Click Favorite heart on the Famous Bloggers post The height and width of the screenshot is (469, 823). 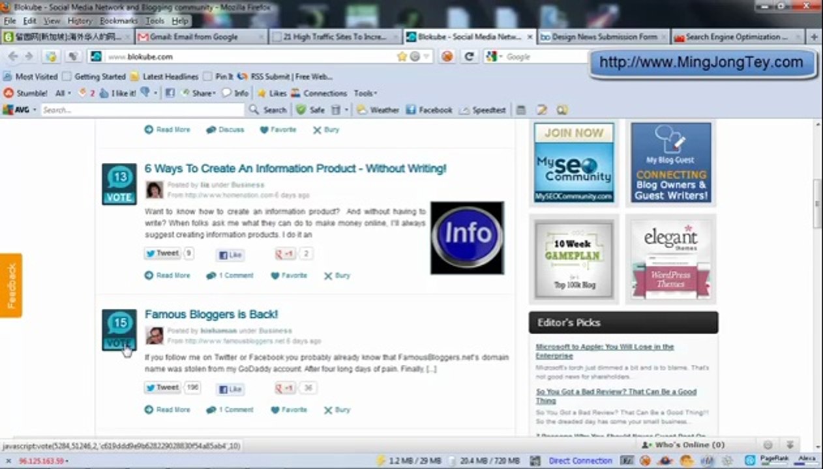click(x=289, y=410)
